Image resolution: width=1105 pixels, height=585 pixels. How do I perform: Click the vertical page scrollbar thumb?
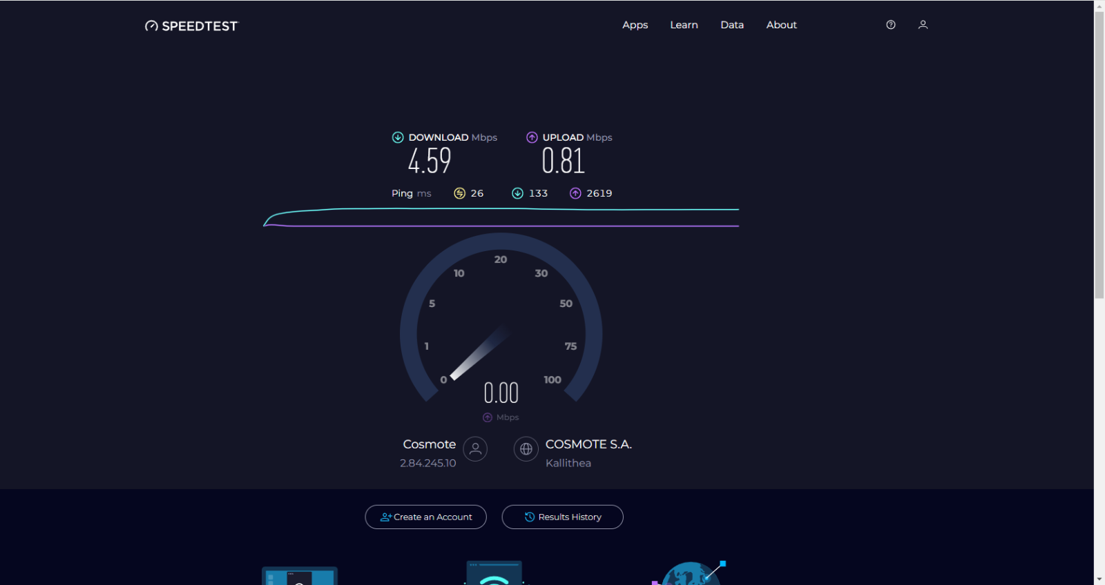(x=1099, y=155)
